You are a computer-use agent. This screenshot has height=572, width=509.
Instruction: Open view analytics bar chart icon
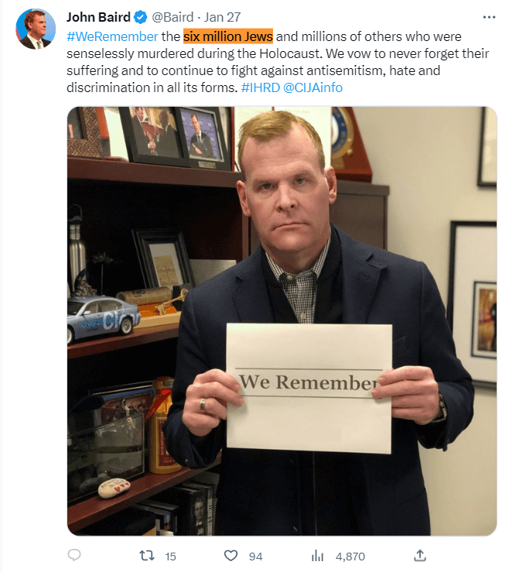point(317,556)
